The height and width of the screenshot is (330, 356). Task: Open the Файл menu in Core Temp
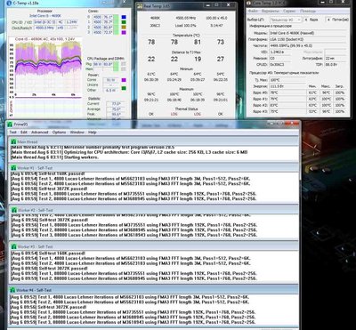[253, 11]
